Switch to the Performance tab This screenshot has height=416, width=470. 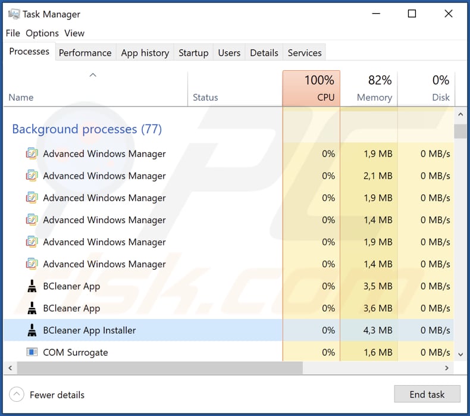coord(85,53)
